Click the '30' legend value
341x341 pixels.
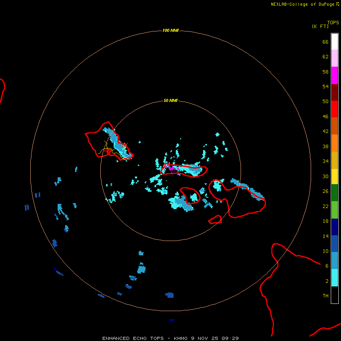coord(325,176)
